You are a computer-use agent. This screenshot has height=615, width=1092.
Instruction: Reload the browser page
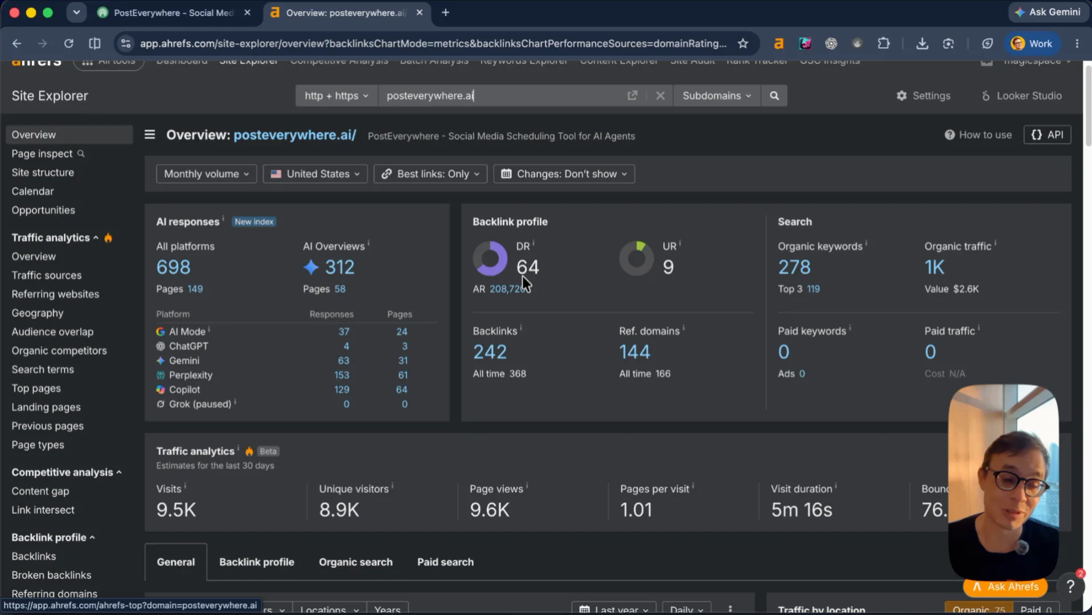pos(69,43)
